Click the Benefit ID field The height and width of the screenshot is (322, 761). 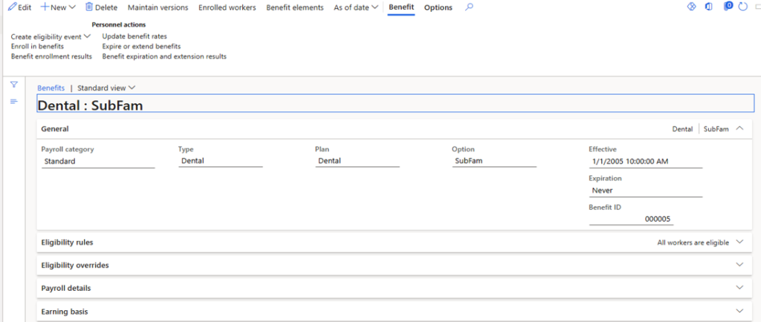(631, 220)
